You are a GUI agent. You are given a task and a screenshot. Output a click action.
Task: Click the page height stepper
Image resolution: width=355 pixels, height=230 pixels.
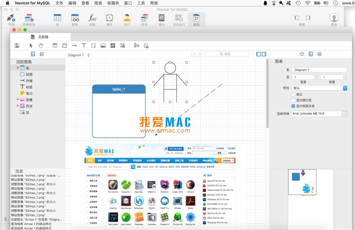point(346,77)
